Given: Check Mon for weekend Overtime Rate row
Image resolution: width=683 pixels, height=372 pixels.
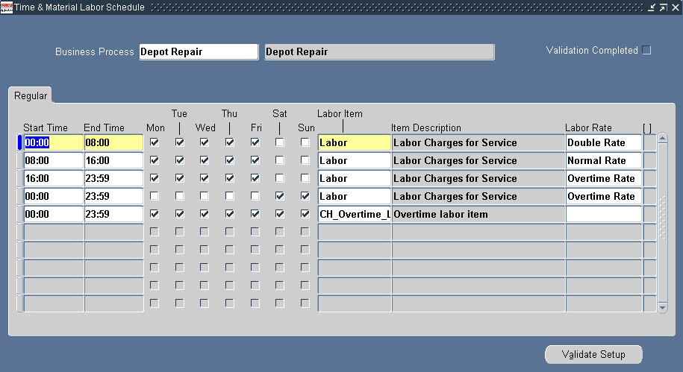Looking at the screenshot, I should [x=155, y=196].
